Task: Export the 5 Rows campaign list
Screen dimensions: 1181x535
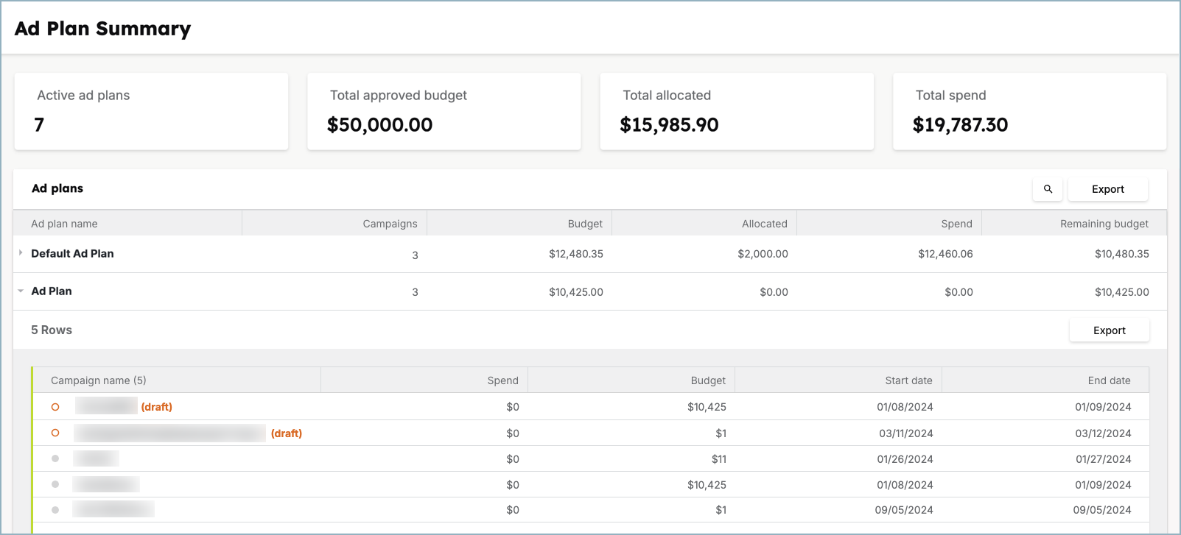Action: tap(1110, 330)
